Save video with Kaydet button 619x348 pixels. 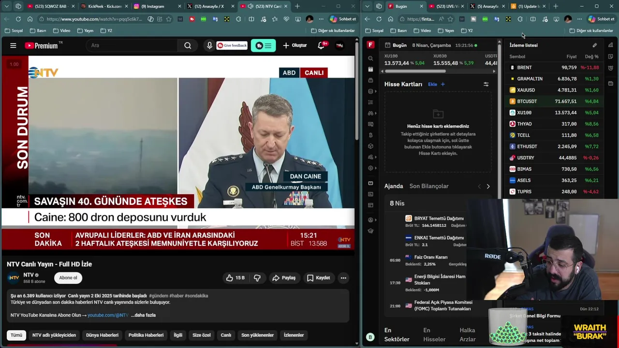tap(318, 278)
